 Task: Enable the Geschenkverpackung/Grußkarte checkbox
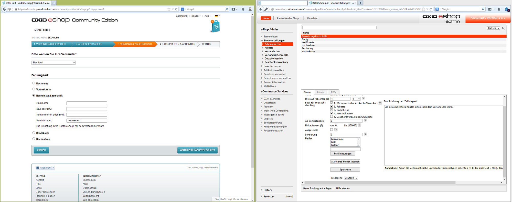click(332, 116)
